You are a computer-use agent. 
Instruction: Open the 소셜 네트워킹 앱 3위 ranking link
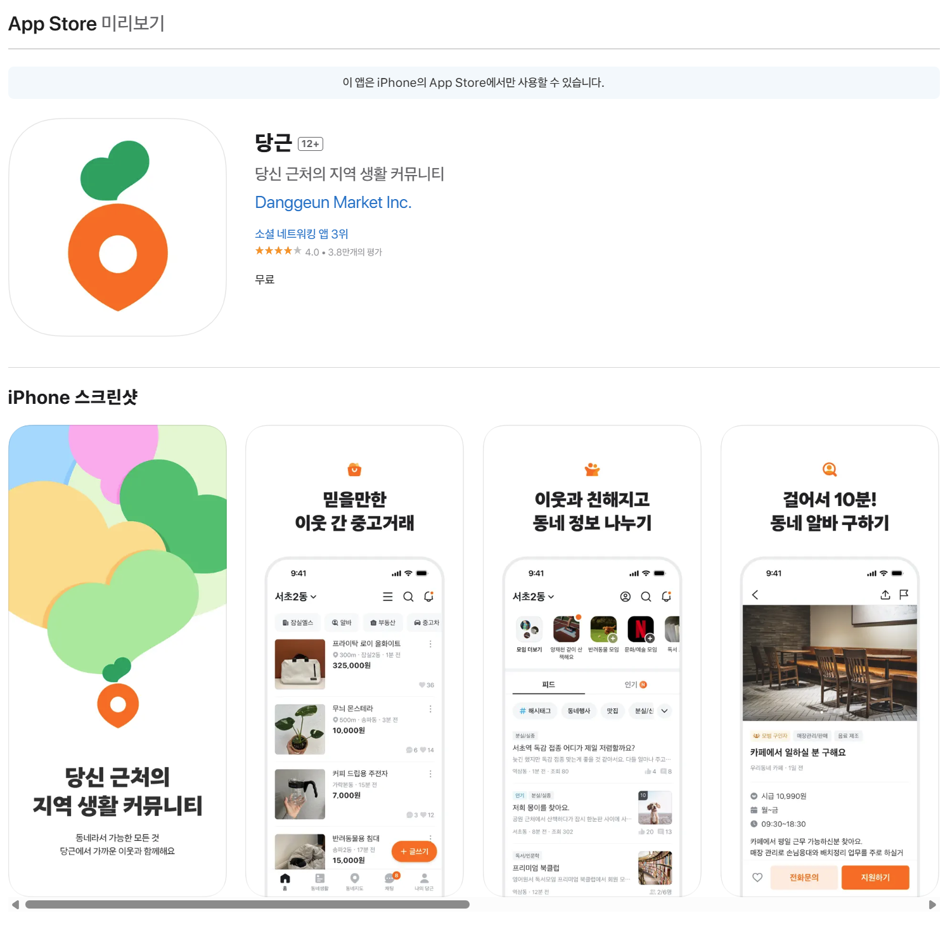coord(302,234)
